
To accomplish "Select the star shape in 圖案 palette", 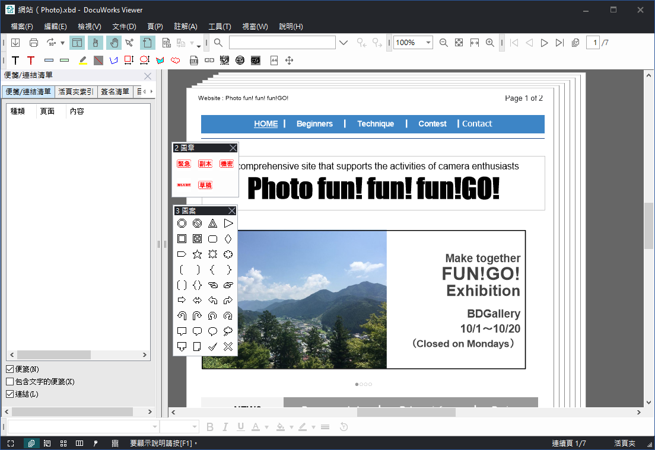I will point(197,254).
